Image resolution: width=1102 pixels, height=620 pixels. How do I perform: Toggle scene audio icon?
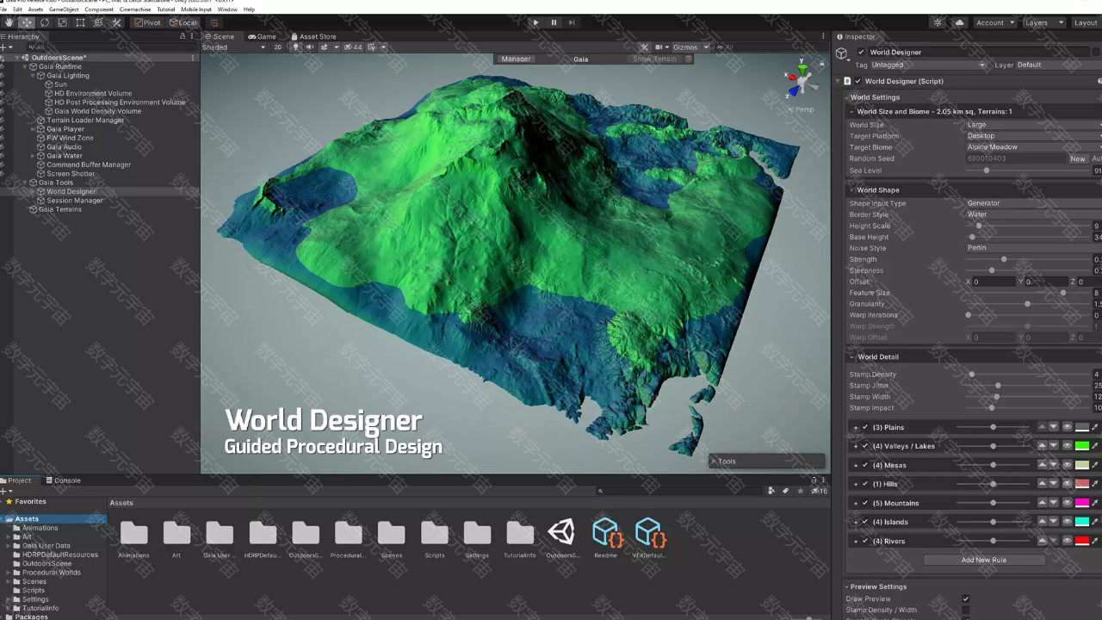coord(310,47)
